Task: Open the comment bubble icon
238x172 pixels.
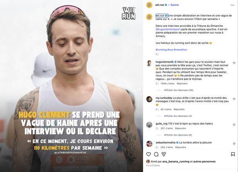Action: pos(156,154)
